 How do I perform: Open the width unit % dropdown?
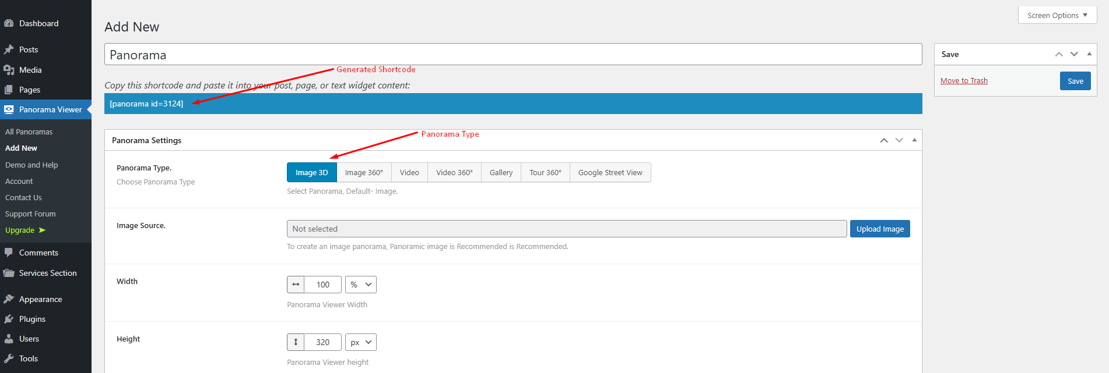click(x=361, y=285)
